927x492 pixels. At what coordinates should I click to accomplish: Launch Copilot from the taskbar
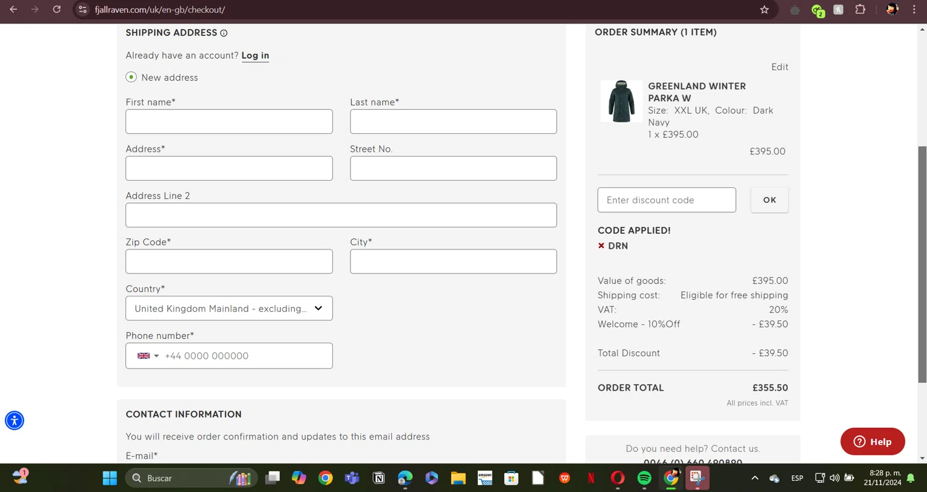click(x=299, y=478)
